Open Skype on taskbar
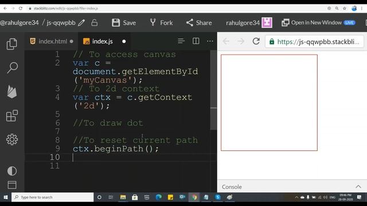The width and height of the screenshot is (367, 206). pyautogui.click(x=218, y=197)
